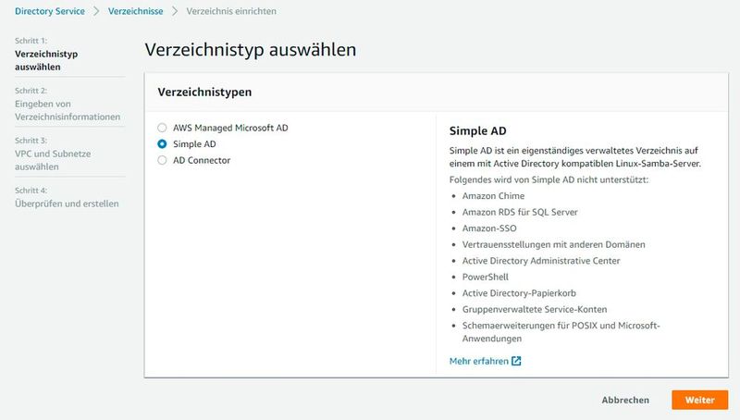Click the Folgendes wird von Simple AD nicht unterstützt line
Screen dimensions: 740x420
(x=549, y=179)
